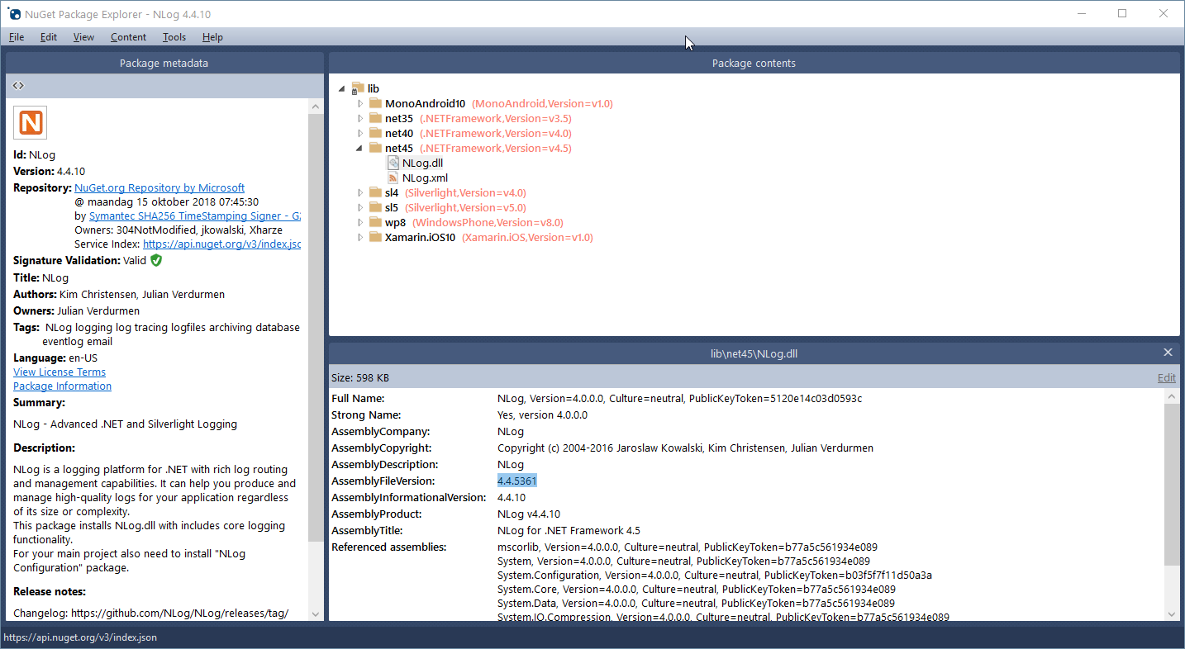Screen dimensions: 1185x649
Task: Select the NLog.xml file icon
Action: click(x=393, y=178)
